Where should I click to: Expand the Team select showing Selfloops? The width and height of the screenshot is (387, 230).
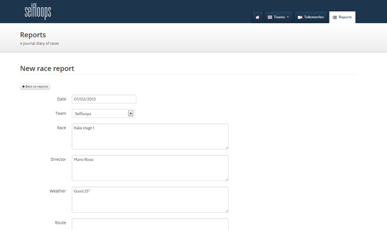click(103, 113)
